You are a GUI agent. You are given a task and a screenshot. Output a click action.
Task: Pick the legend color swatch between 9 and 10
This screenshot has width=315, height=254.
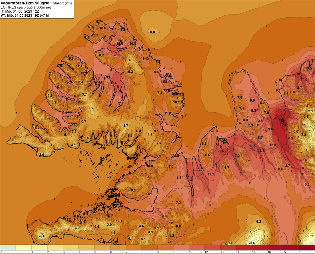165,247
